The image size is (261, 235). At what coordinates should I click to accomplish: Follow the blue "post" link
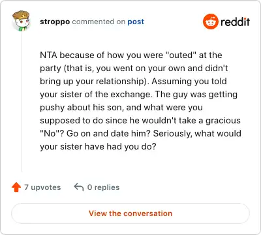(x=136, y=22)
